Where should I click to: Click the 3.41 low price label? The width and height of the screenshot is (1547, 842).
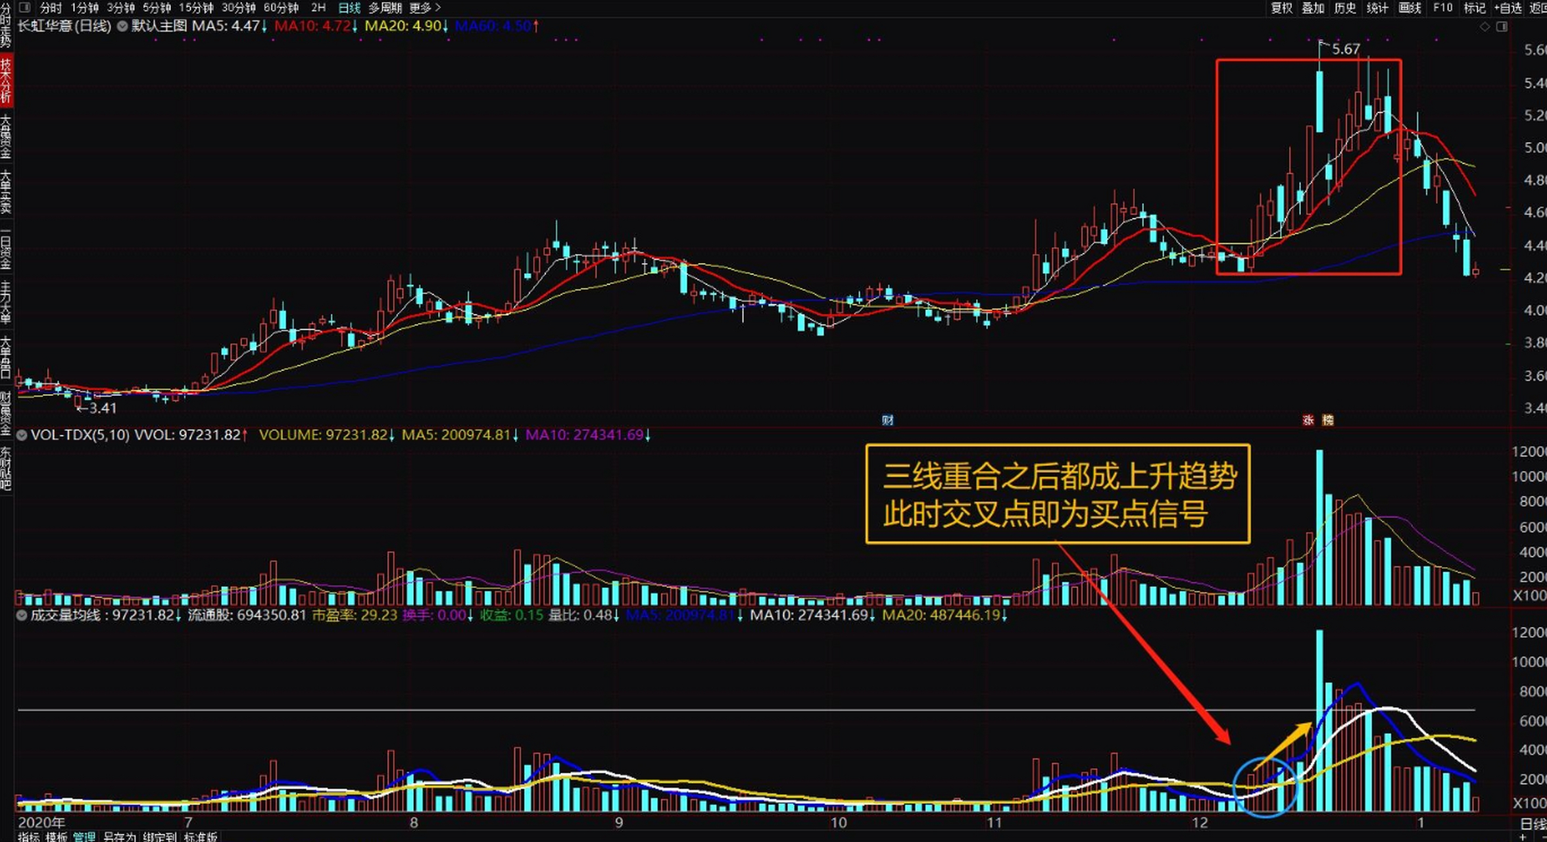point(103,408)
